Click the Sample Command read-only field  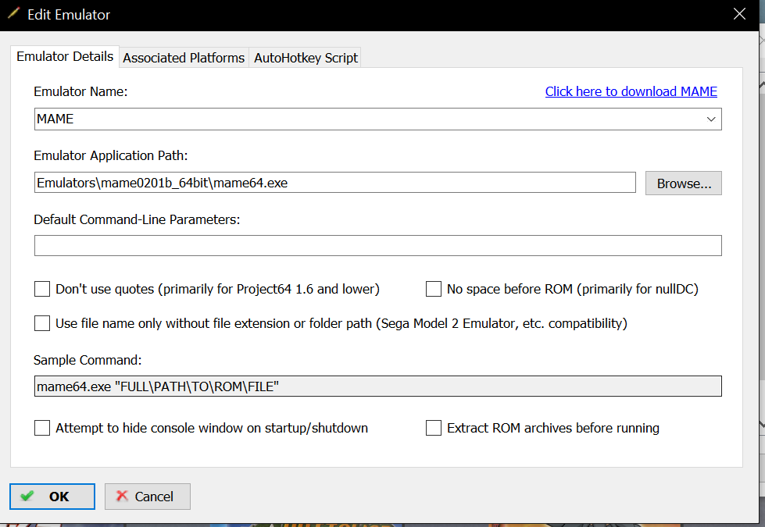377,386
